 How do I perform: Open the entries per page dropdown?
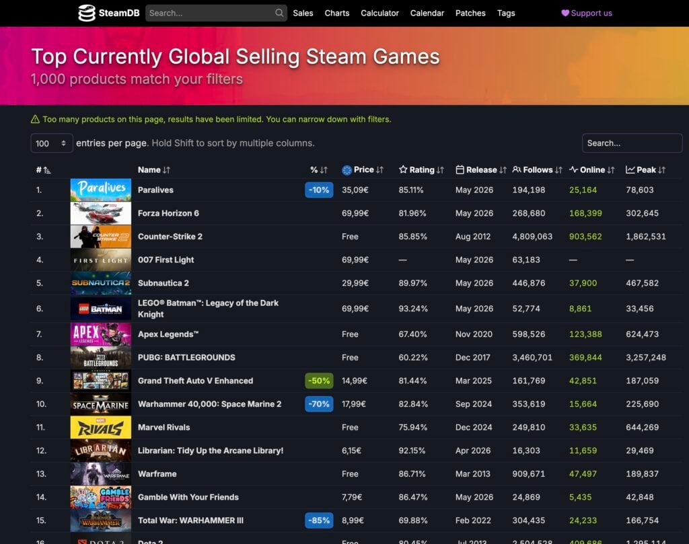click(51, 143)
